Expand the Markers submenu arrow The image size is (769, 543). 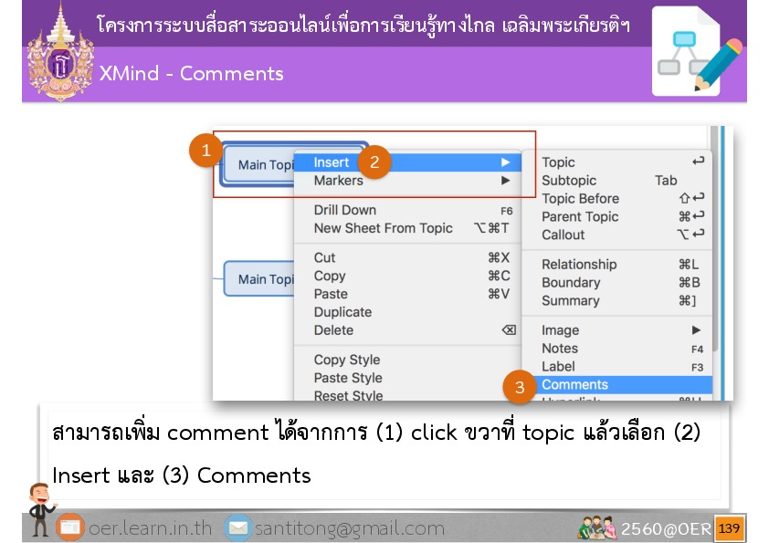tap(505, 181)
